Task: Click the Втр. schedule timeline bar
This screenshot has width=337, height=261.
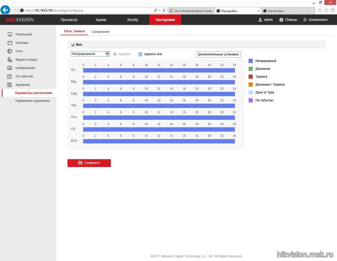Action: pyautogui.click(x=159, y=82)
